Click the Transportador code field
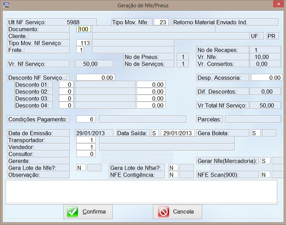The image size is (286, 225). click(86, 140)
